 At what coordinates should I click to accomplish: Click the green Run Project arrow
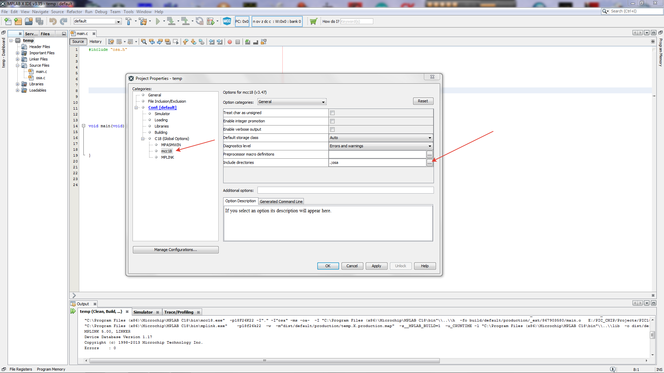158,21
